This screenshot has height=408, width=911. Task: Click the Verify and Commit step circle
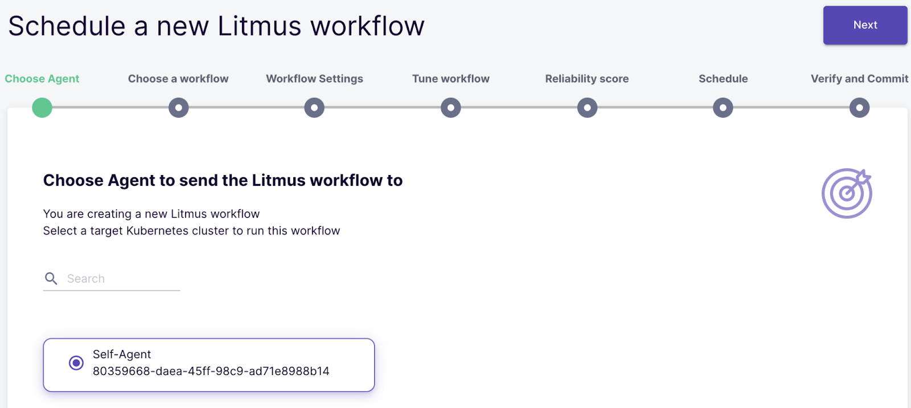859,107
